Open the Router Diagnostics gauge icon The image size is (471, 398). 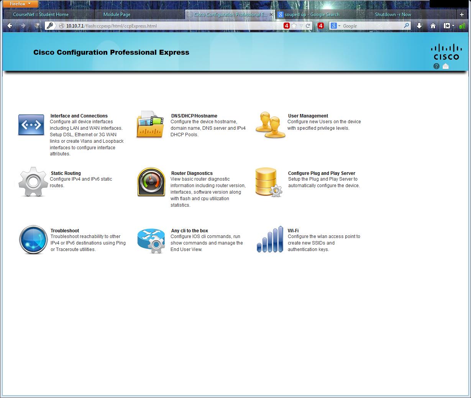[x=151, y=182]
